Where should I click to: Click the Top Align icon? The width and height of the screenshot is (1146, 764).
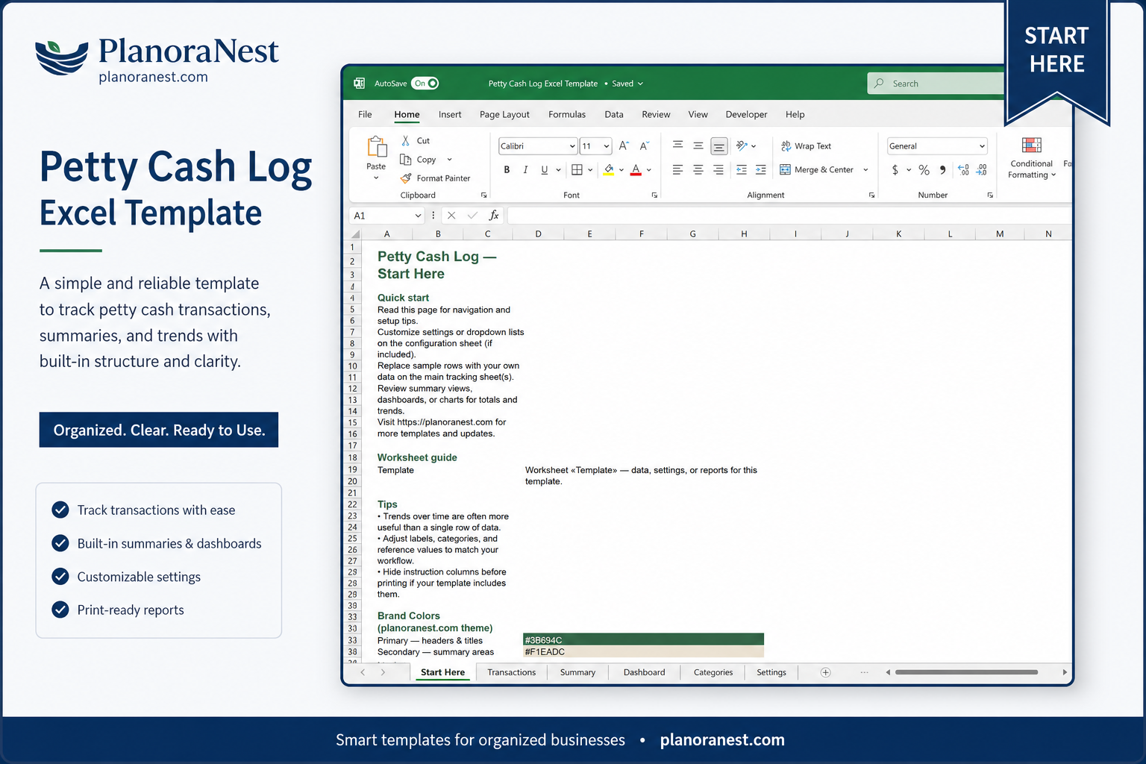[x=677, y=145]
